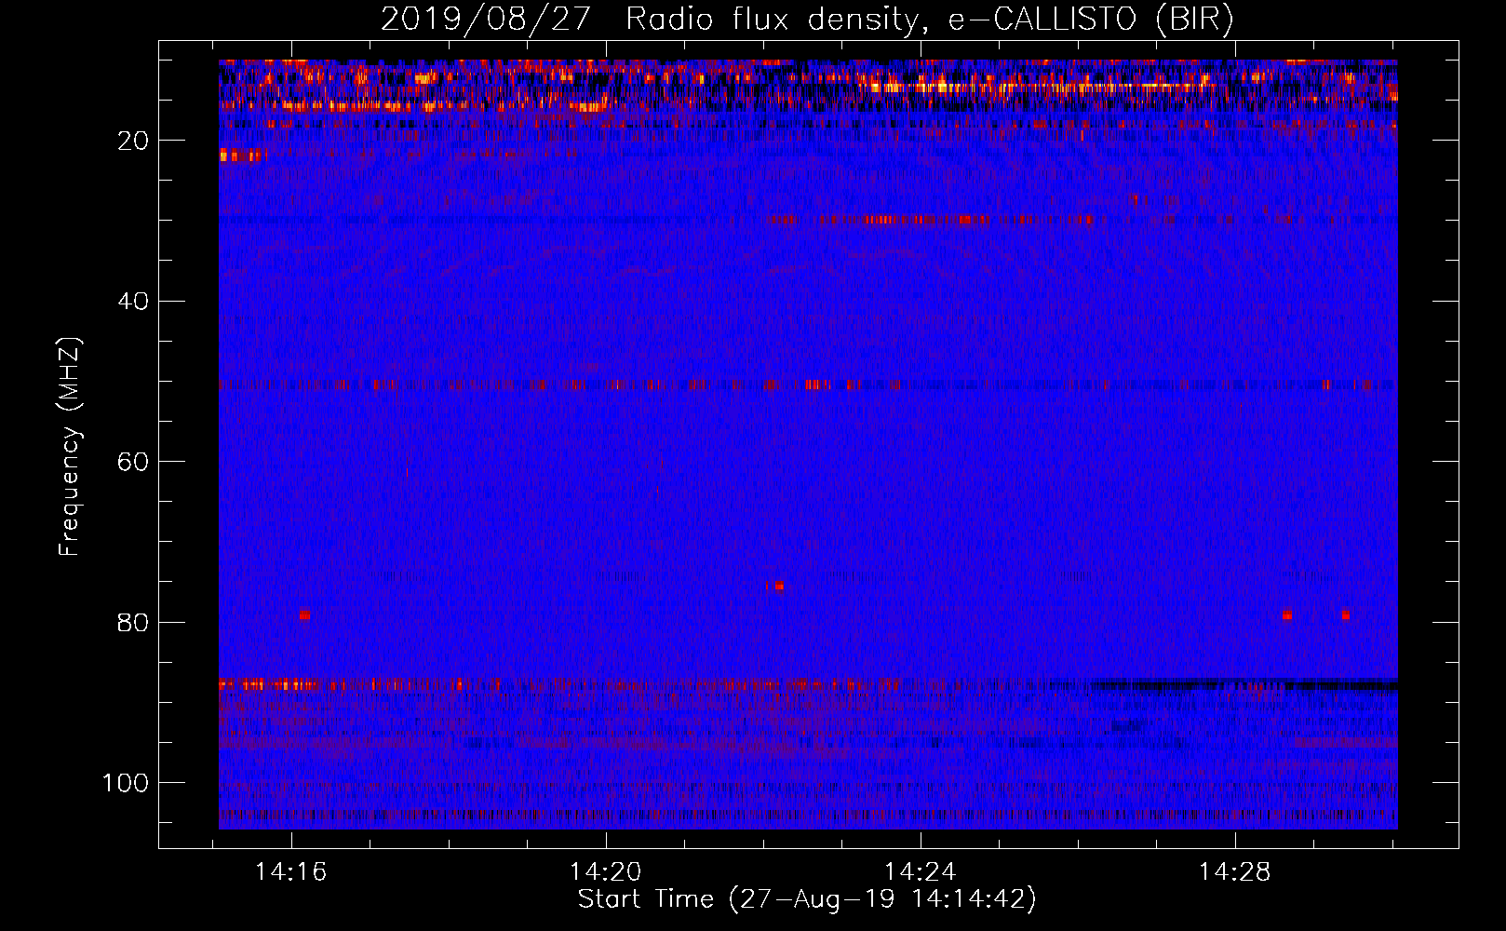
Task: Click the '100' frequency tick label
Action: pyautogui.click(x=126, y=783)
